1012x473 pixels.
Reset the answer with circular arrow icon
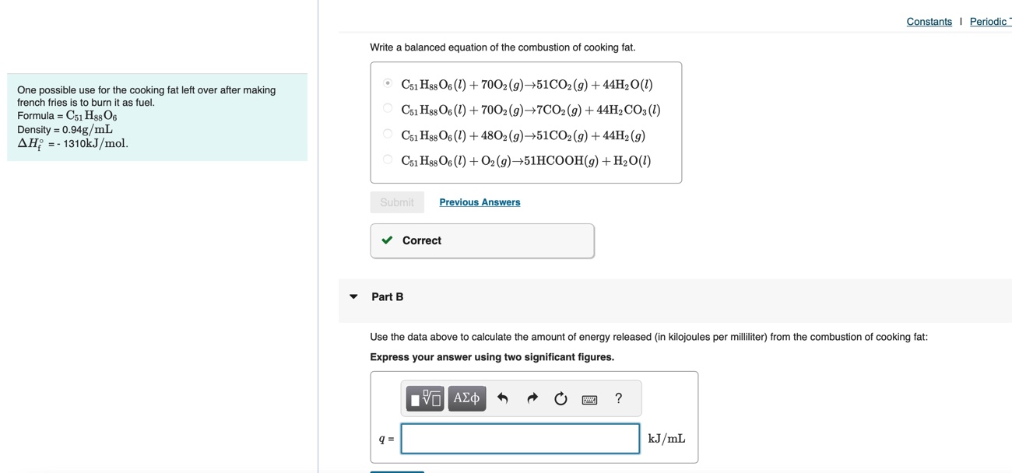(x=560, y=398)
